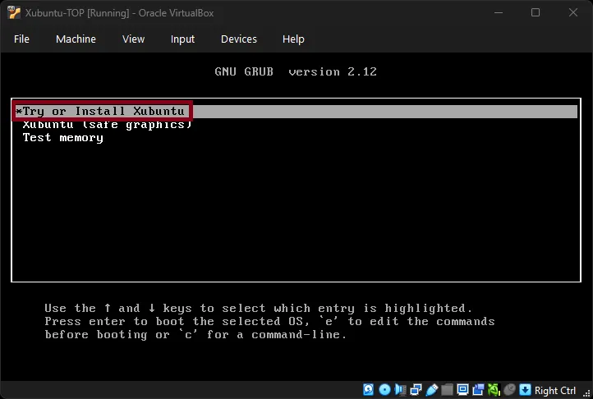Click the network adapters status icon
593x399 pixels.
[x=416, y=390]
